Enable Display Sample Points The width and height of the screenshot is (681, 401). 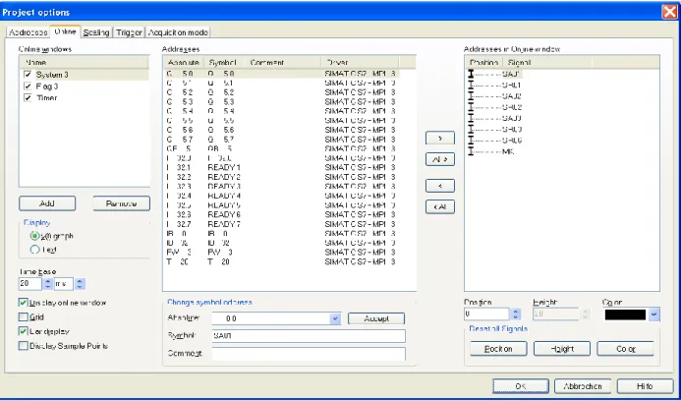(23, 346)
